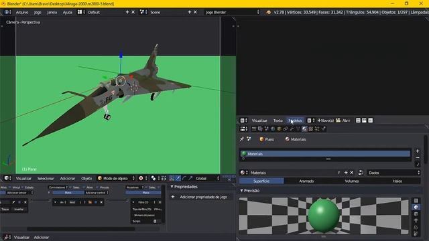Click the Default screen layout name field
Image resolution: width=429 pixels, height=241 pixels.
click(105, 12)
